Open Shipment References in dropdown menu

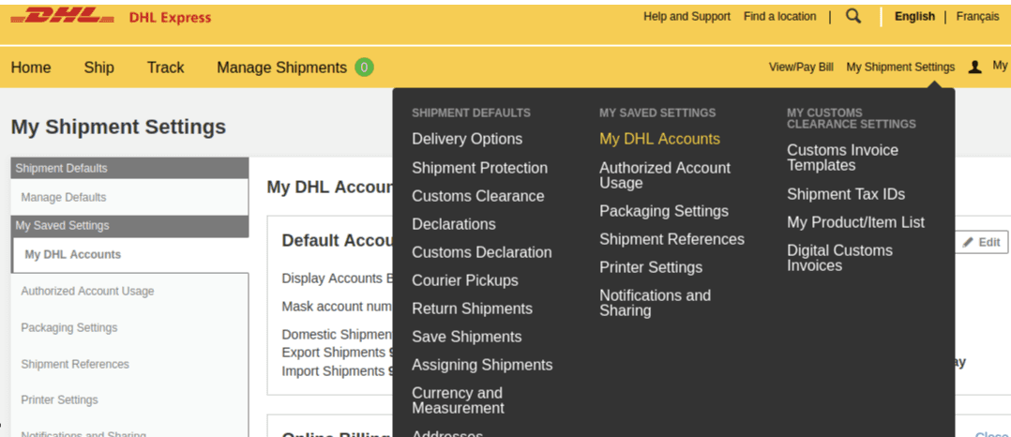point(671,239)
